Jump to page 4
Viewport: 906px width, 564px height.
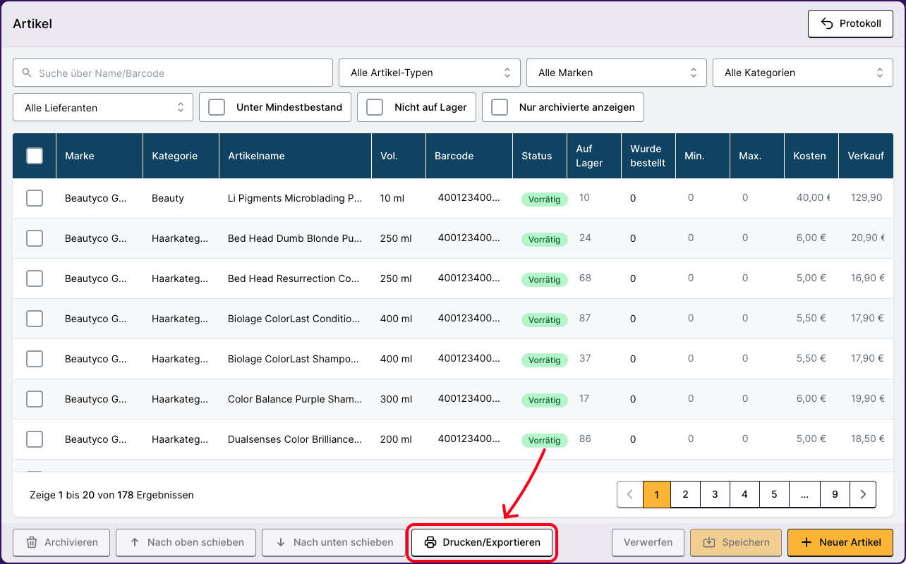point(744,495)
